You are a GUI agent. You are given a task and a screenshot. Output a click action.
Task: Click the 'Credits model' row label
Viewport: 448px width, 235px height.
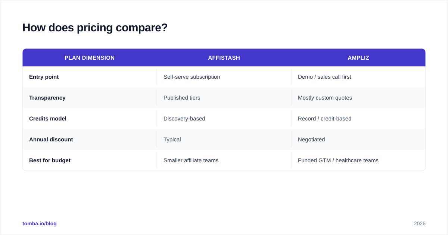coord(48,119)
